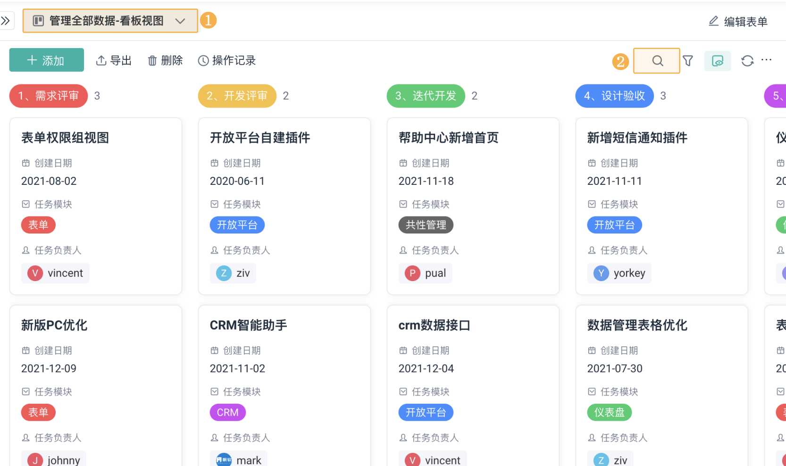The image size is (786, 466).
Task: Click date 2021-11-11
Action: 615,181
